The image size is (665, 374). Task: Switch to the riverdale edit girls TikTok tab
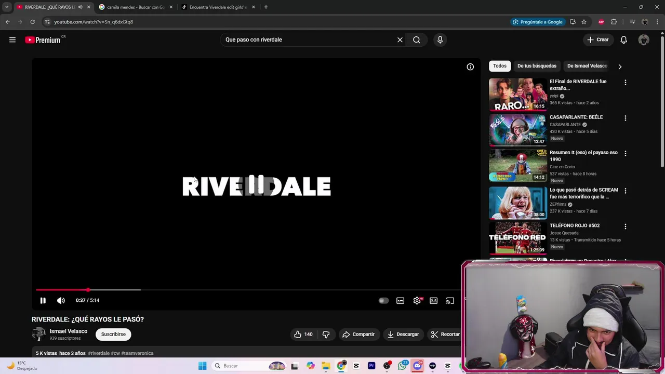tap(217, 7)
